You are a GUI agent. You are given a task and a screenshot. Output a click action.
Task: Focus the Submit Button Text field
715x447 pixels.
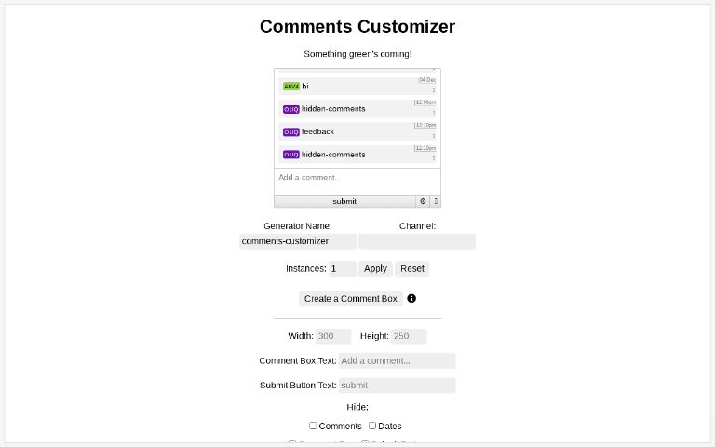point(397,386)
